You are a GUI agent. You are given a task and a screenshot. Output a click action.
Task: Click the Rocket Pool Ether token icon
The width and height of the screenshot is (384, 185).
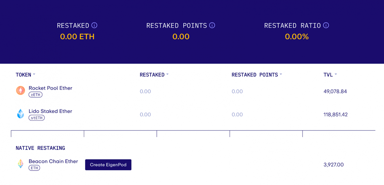[x=21, y=90]
